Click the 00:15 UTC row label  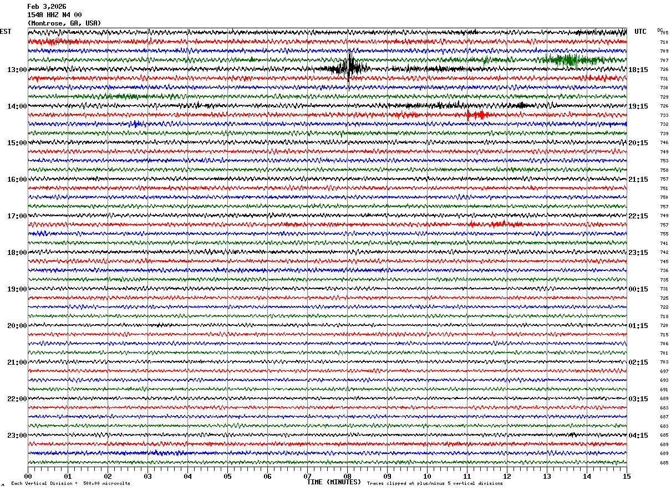tap(638, 289)
